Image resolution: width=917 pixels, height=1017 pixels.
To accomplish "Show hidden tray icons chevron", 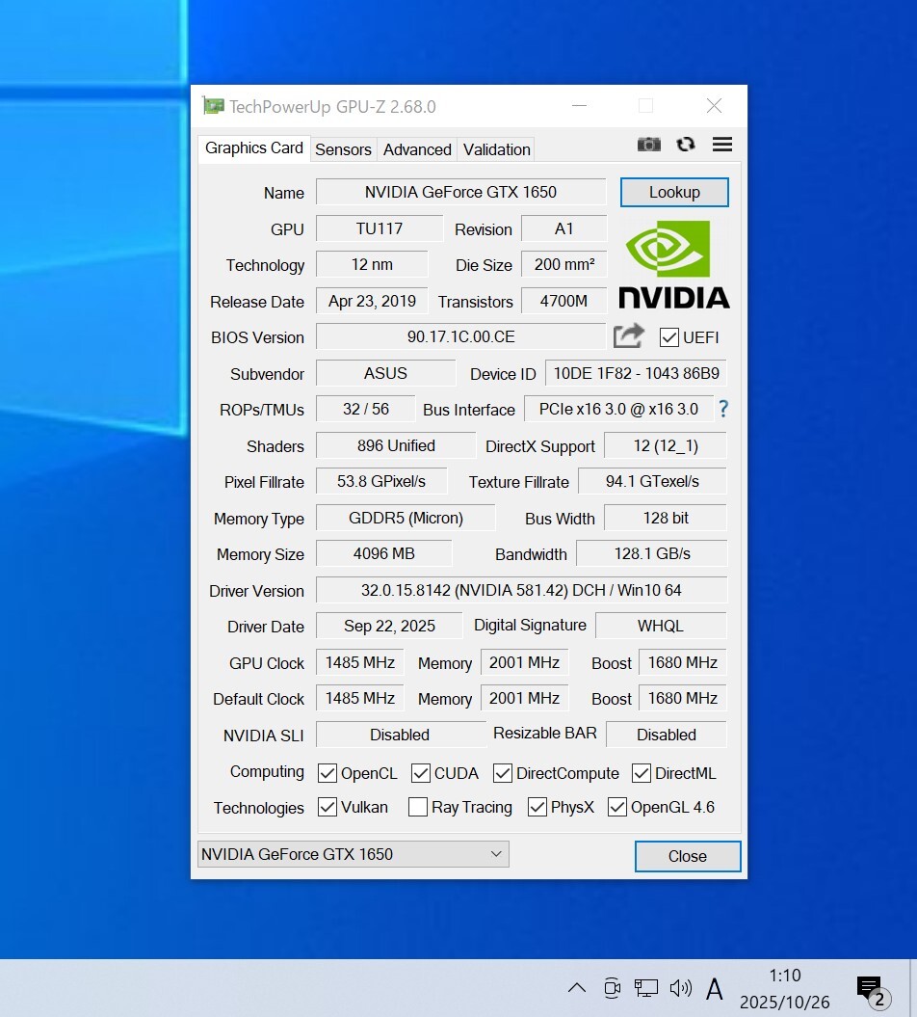I will tap(576, 988).
